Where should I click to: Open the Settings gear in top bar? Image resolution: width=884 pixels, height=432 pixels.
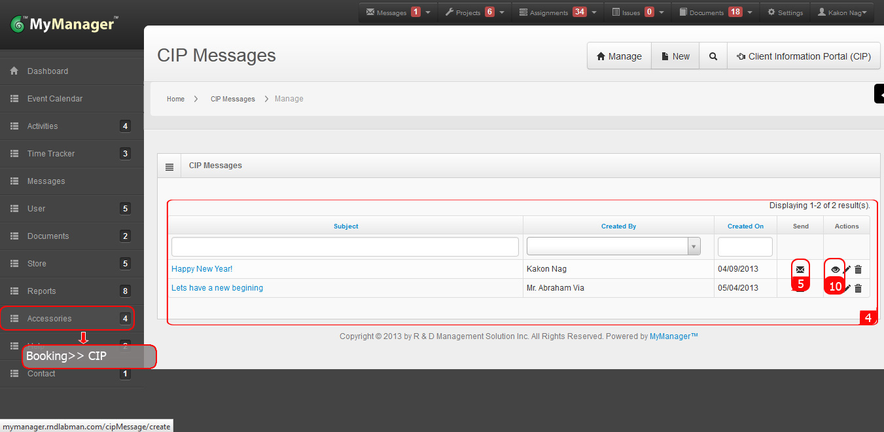pyautogui.click(x=785, y=12)
